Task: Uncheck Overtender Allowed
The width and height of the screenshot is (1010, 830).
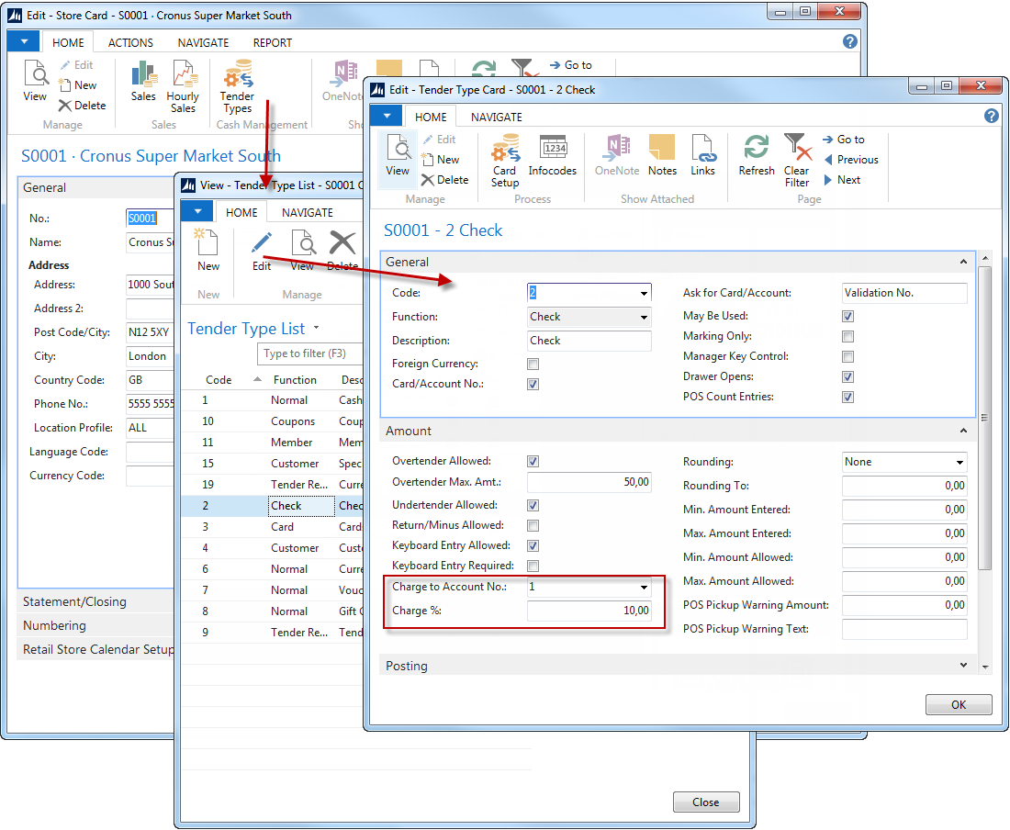Action: [533, 462]
